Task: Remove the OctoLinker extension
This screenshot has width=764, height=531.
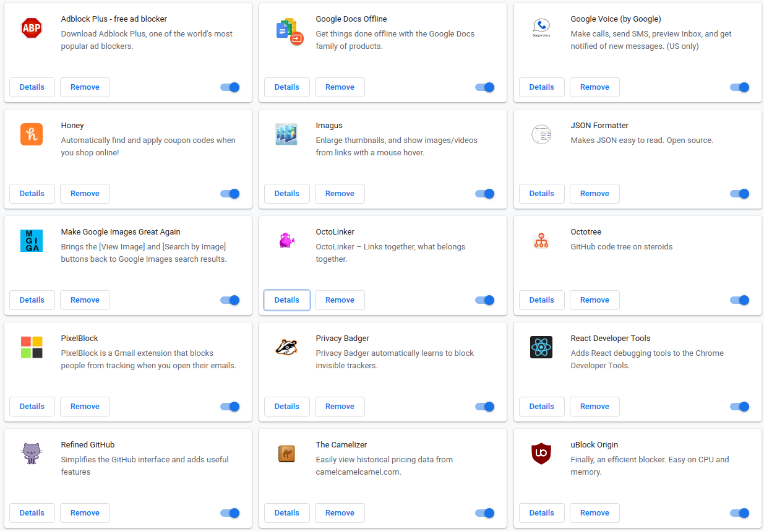Action: 340,300
